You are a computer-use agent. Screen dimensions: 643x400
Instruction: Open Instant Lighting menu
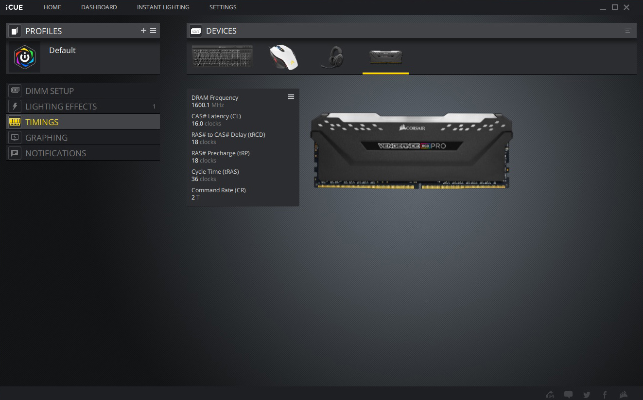163,7
